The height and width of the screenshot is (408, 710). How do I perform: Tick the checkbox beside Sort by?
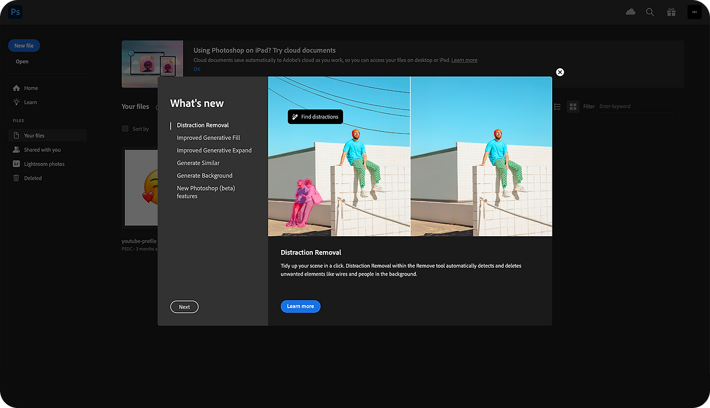(x=125, y=129)
